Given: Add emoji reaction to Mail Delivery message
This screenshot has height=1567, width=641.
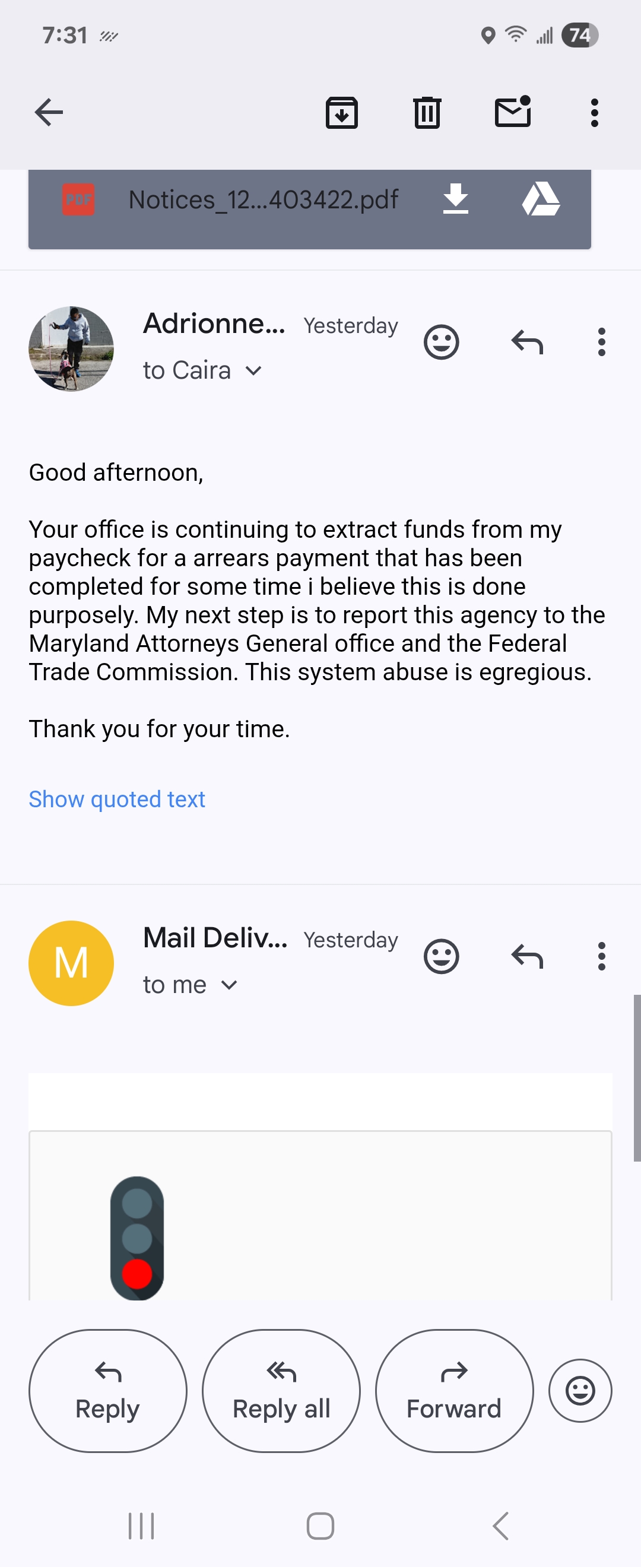Looking at the screenshot, I should tap(441, 957).
